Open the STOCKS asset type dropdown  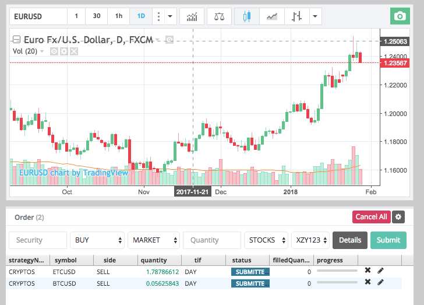pos(266,240)
